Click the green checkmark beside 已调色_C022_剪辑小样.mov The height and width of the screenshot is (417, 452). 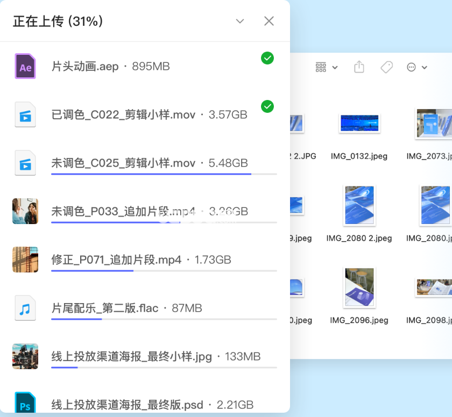(267, 106)
